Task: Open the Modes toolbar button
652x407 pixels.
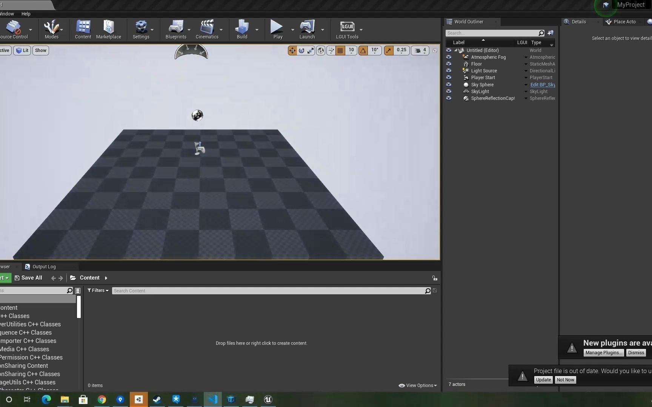Action: pos(51,29)
